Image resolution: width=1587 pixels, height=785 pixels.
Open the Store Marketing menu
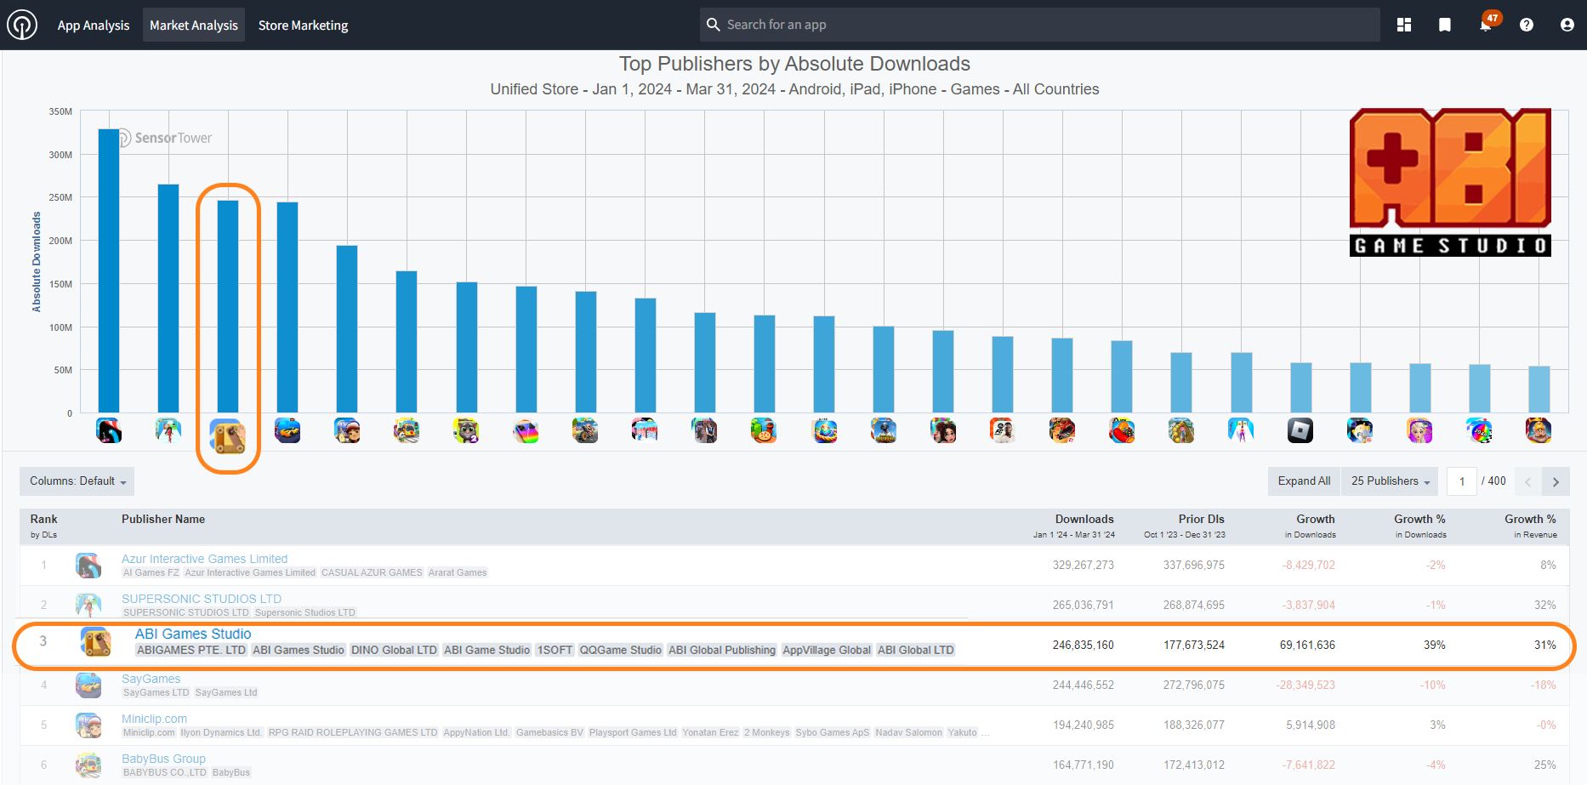[304, 26]
